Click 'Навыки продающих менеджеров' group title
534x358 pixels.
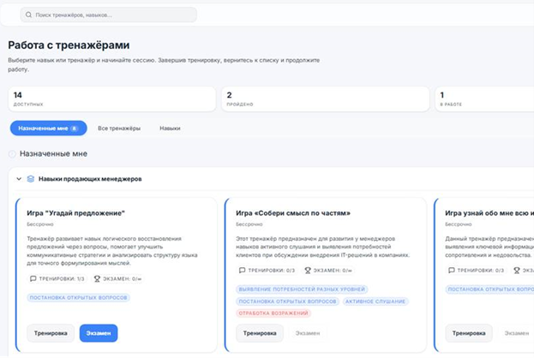90,179
